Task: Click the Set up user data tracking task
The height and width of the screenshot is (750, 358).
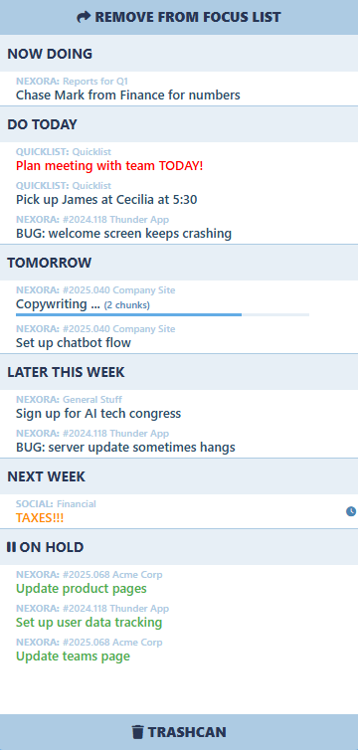Action: click(89, 623)
